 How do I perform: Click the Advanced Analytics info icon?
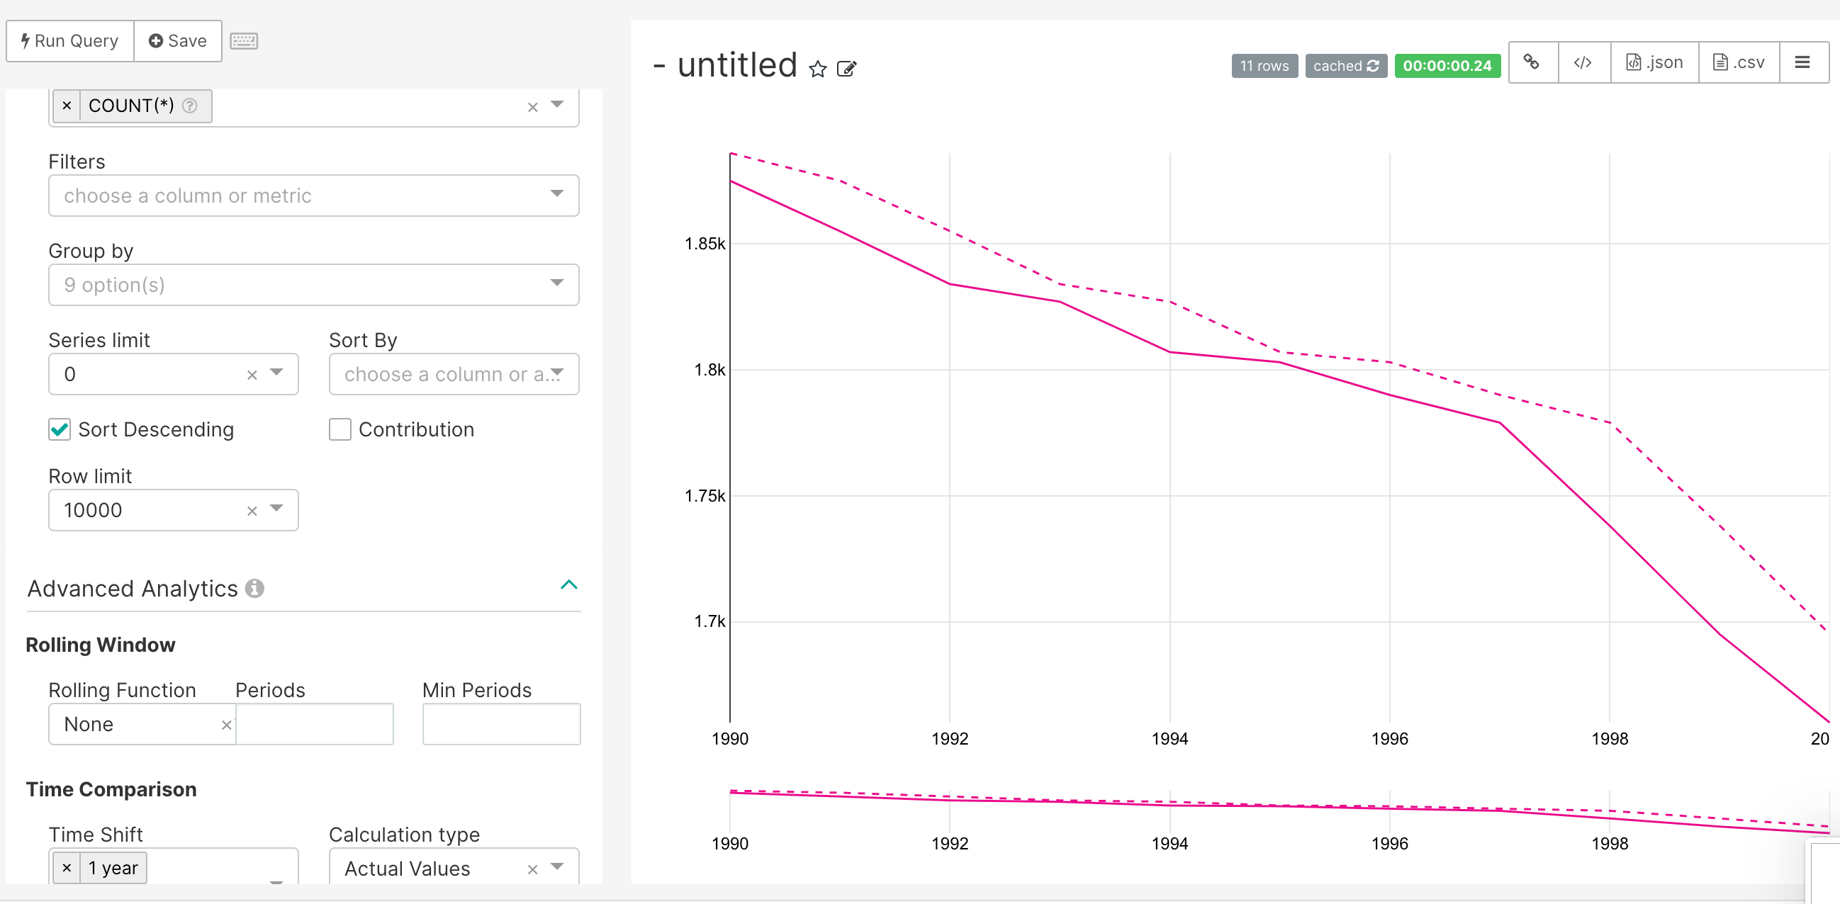254,589
